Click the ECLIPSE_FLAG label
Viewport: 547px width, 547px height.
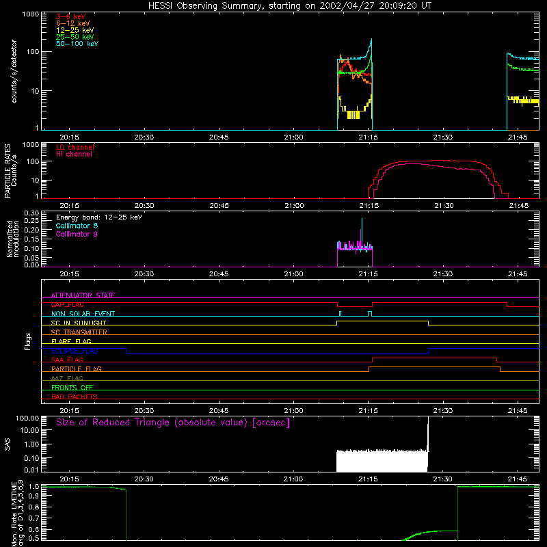pos(75,351)
